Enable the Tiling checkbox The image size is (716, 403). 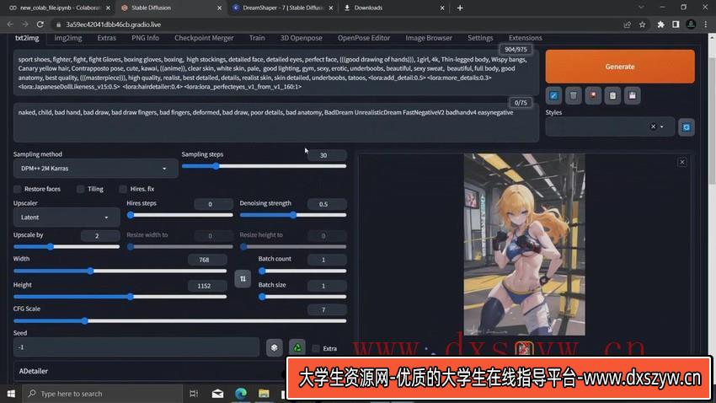[80, 189]
